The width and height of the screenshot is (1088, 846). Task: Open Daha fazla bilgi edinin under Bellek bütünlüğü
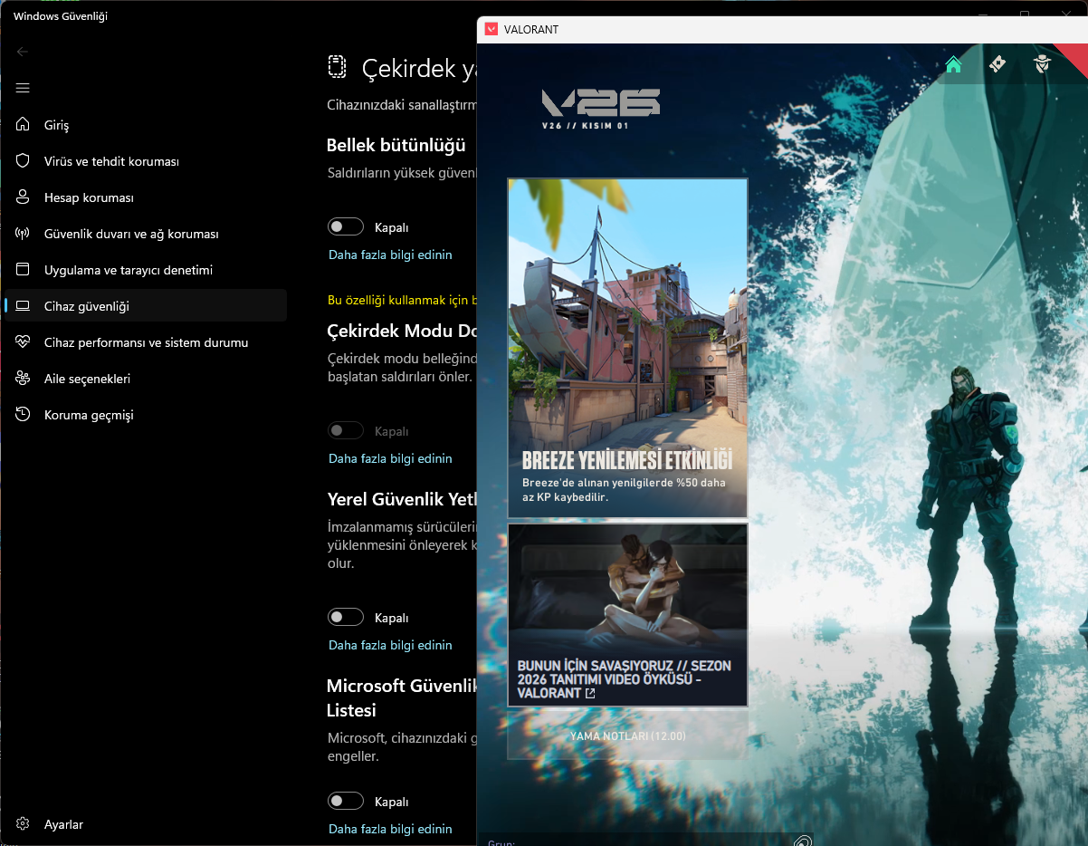pyautogui.click(x=390, y=255)
